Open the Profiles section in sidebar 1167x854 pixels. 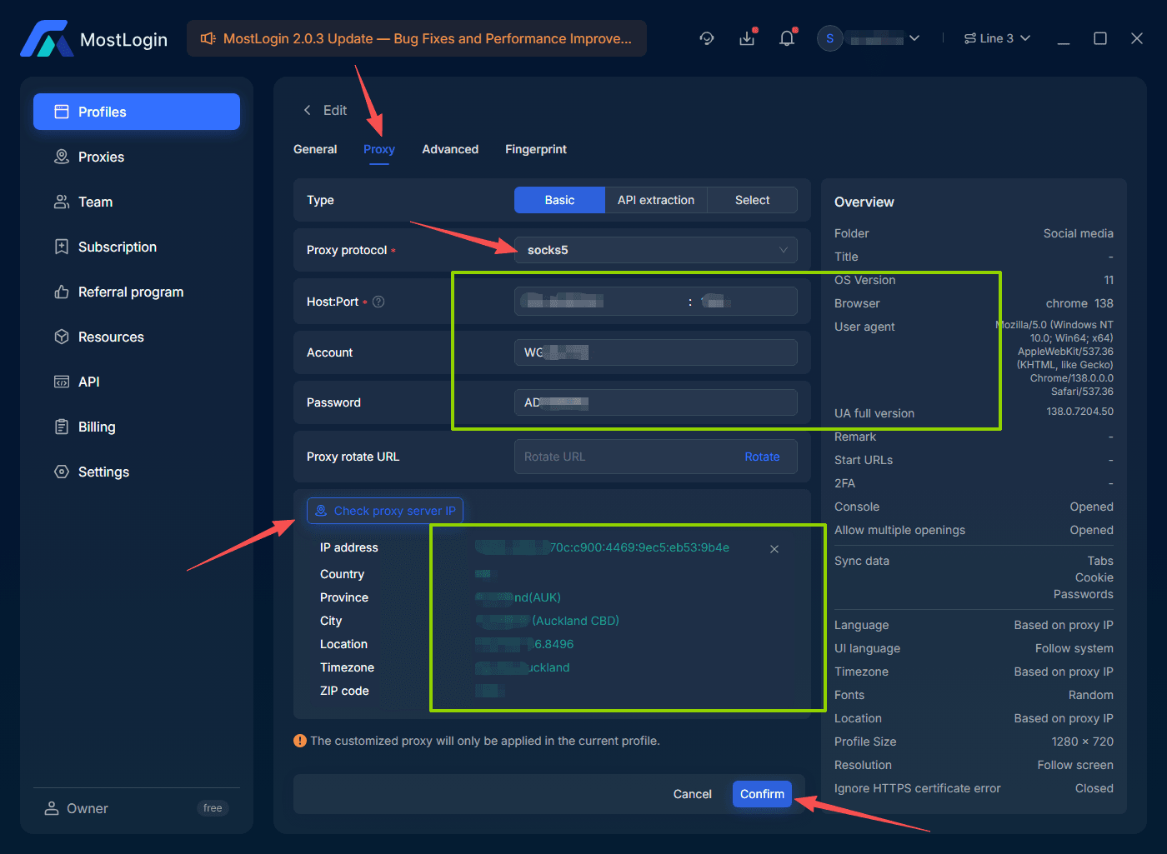click(x=137, y=112)
